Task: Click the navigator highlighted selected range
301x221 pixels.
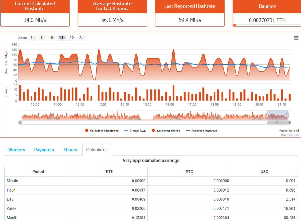Action: [277, 115]
